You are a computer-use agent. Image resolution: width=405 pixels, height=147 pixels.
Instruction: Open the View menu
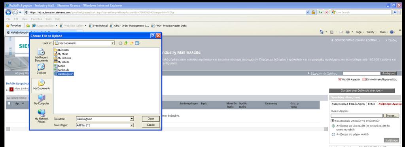coord(25,19)
